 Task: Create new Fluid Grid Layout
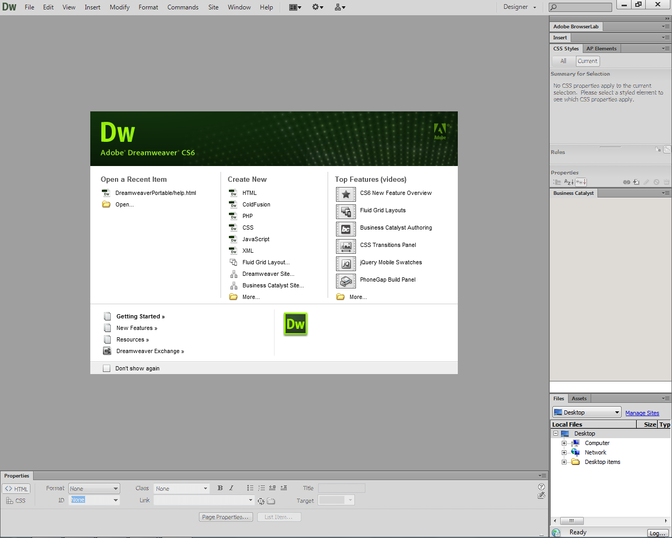(x=266, y=262)
